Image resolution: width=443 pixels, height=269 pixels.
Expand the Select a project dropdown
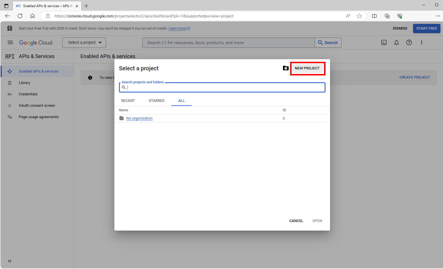[84, 43]
